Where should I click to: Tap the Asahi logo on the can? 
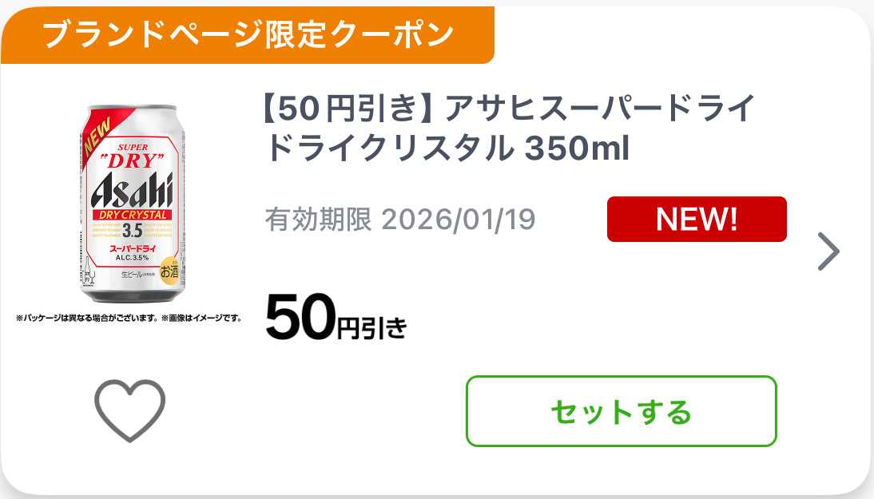click(132, 190)
